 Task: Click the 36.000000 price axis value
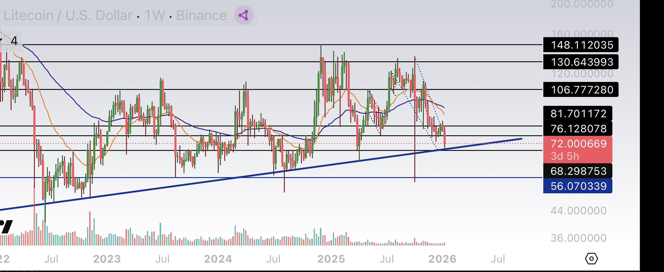579,238
